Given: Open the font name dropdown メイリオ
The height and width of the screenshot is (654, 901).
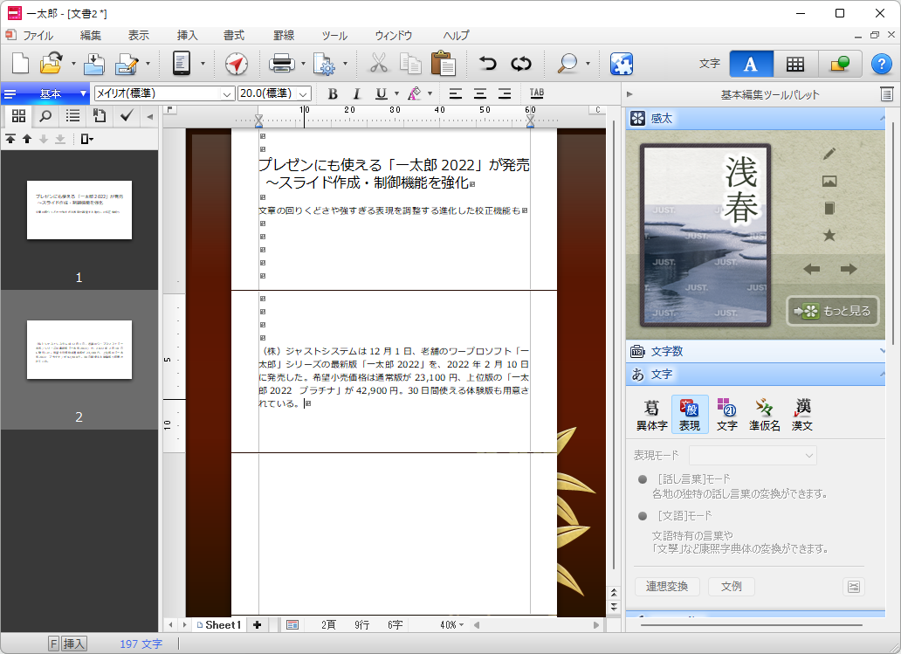Looking at the screenshot, I should 164,93.
